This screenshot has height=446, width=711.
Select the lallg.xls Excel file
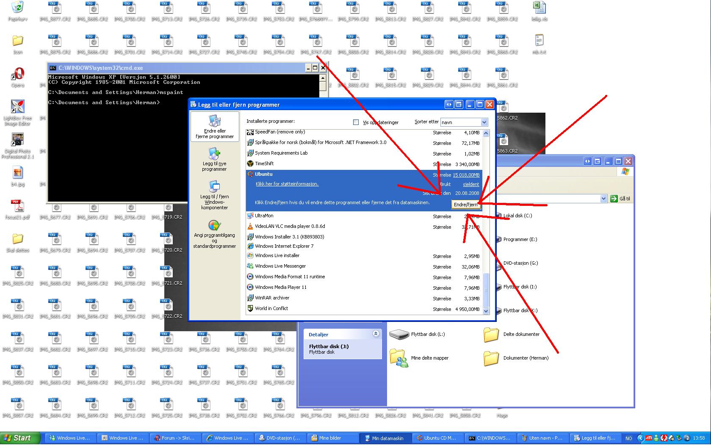point(539,11)
